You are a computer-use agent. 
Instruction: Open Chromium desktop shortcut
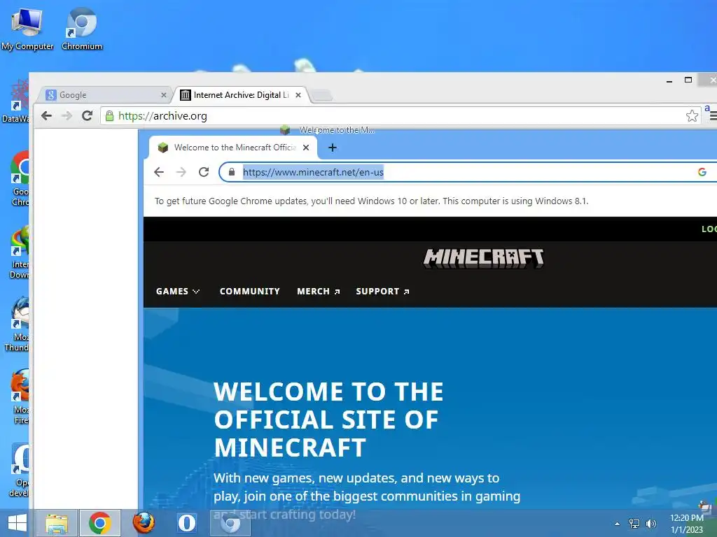coord(82,28)
